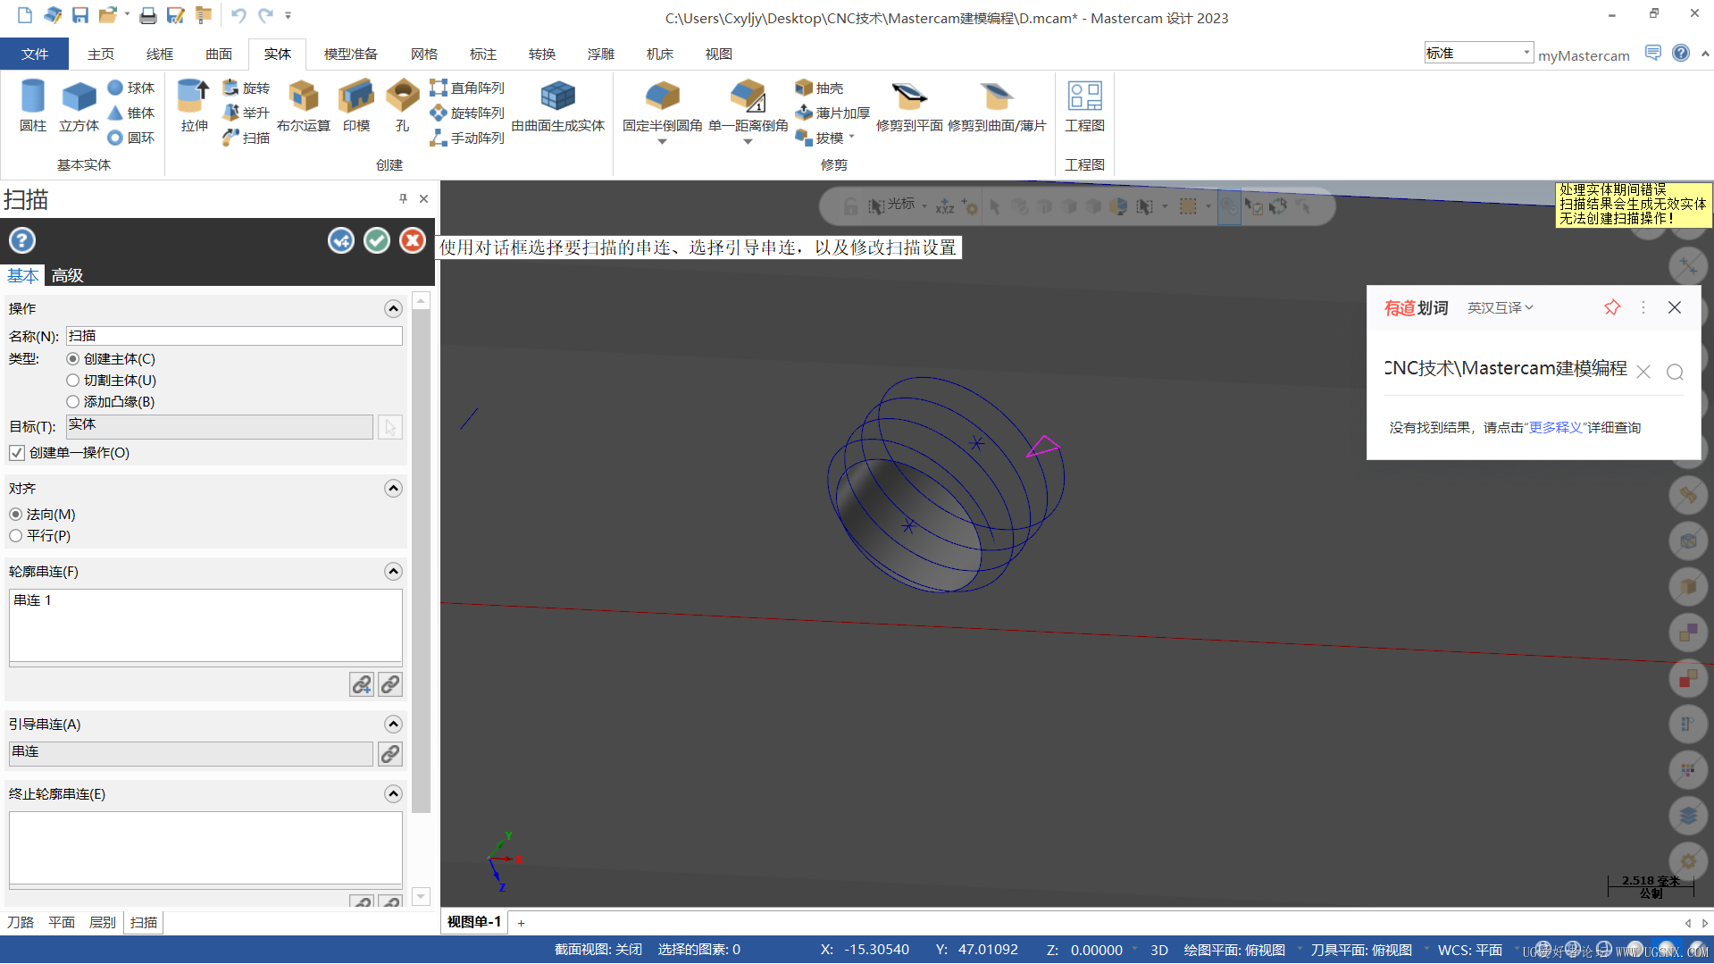
Task: Pin the Youdao translation popup
Action: [1612, 307]
